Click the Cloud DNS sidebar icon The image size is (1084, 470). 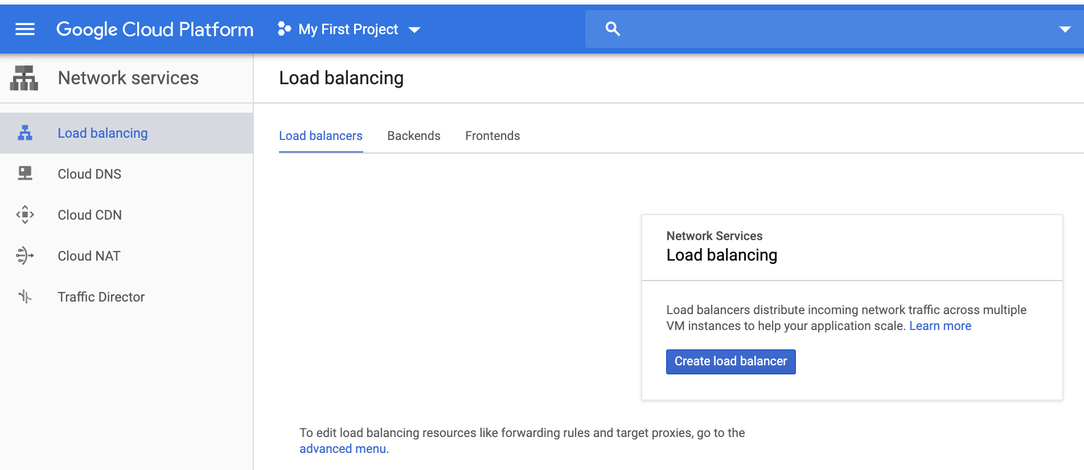tap(25, 174)
